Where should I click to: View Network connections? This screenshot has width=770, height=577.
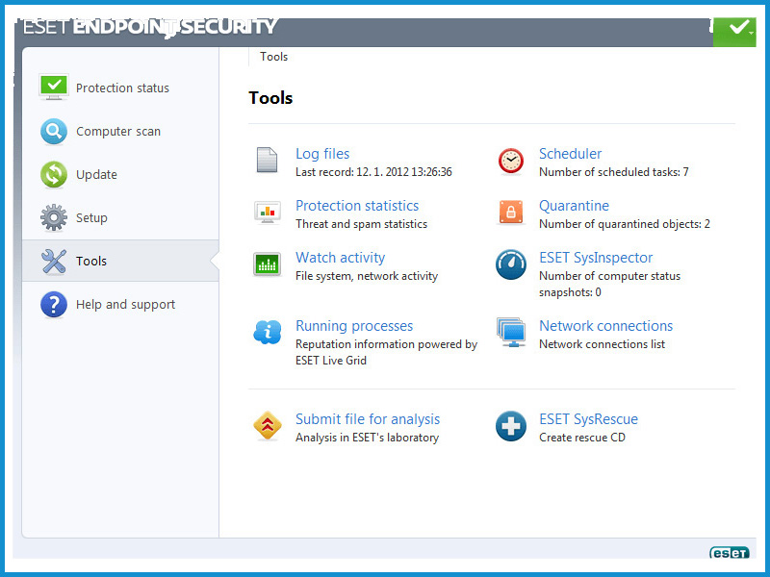pos(606,326)
